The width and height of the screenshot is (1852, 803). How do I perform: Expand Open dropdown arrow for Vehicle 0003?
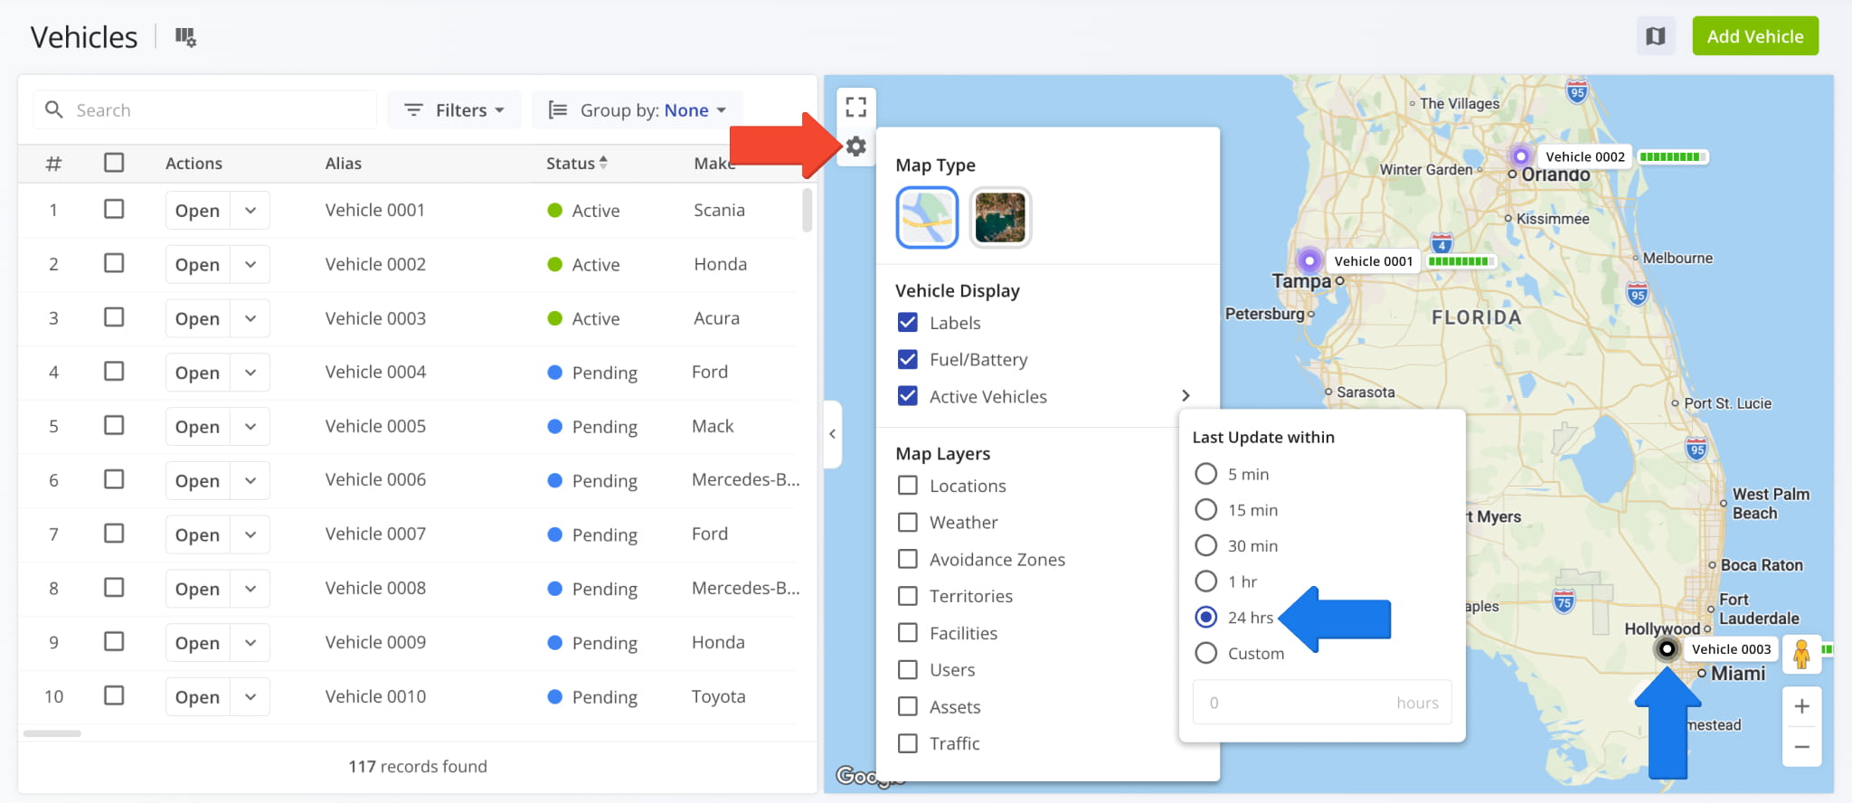[250, 318]
